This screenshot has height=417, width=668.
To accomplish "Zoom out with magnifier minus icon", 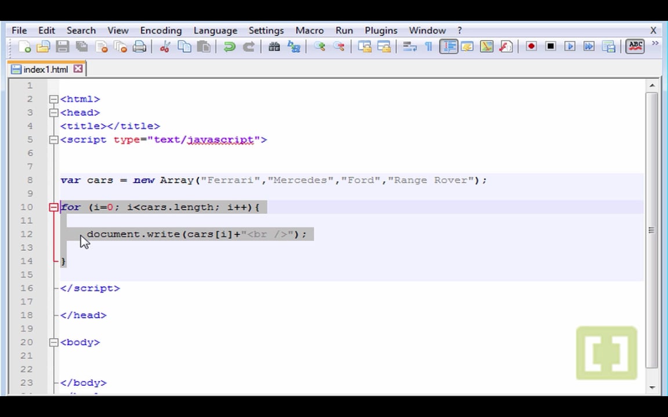I will click(x=339, y=46).
